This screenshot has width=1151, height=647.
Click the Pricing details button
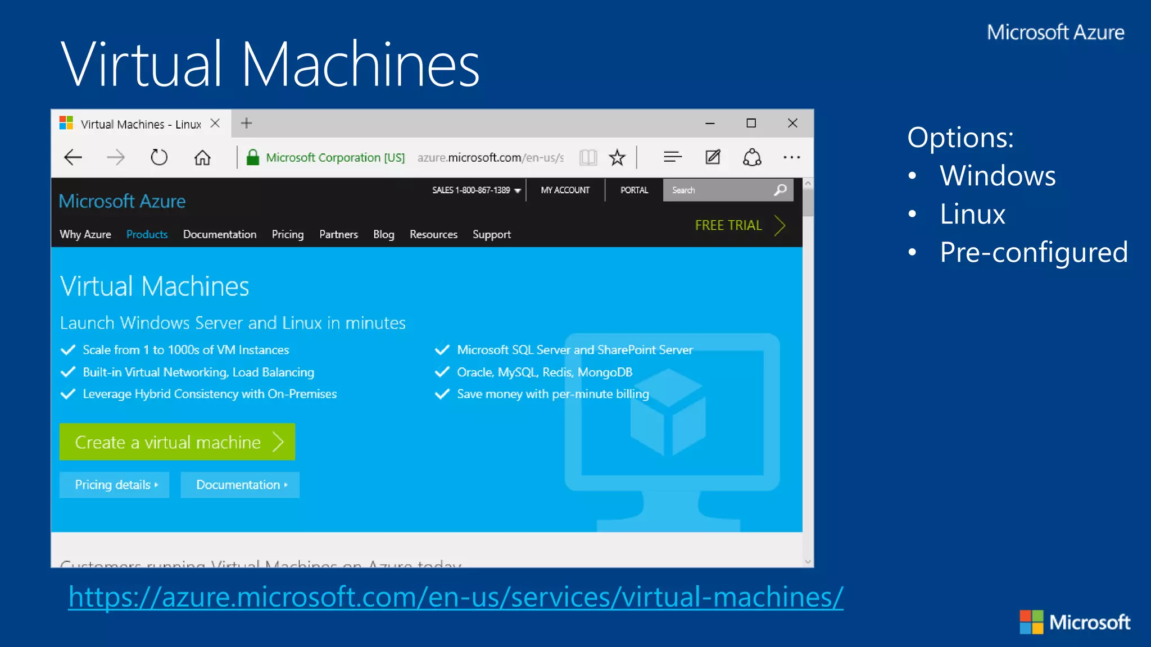tap(114, 485)
